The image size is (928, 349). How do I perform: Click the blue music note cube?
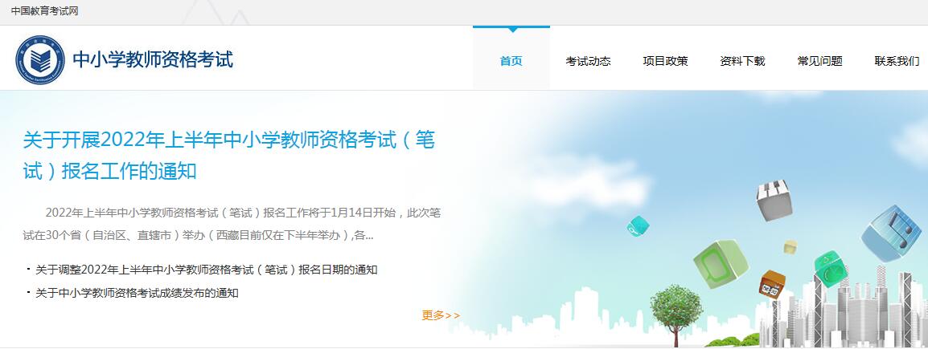point(891,233)
